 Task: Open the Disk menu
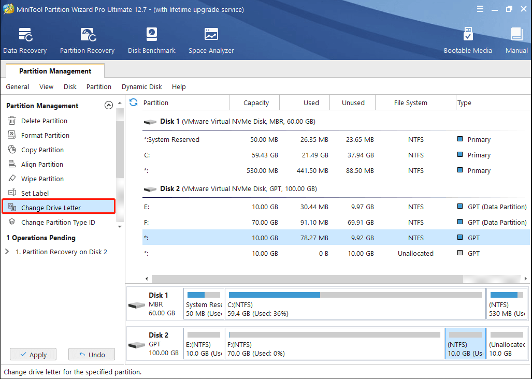[x=69, y=86]
